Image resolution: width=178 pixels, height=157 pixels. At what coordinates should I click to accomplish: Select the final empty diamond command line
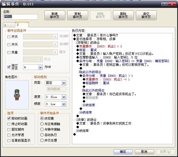pyautogui.click(x=75, y=134)
